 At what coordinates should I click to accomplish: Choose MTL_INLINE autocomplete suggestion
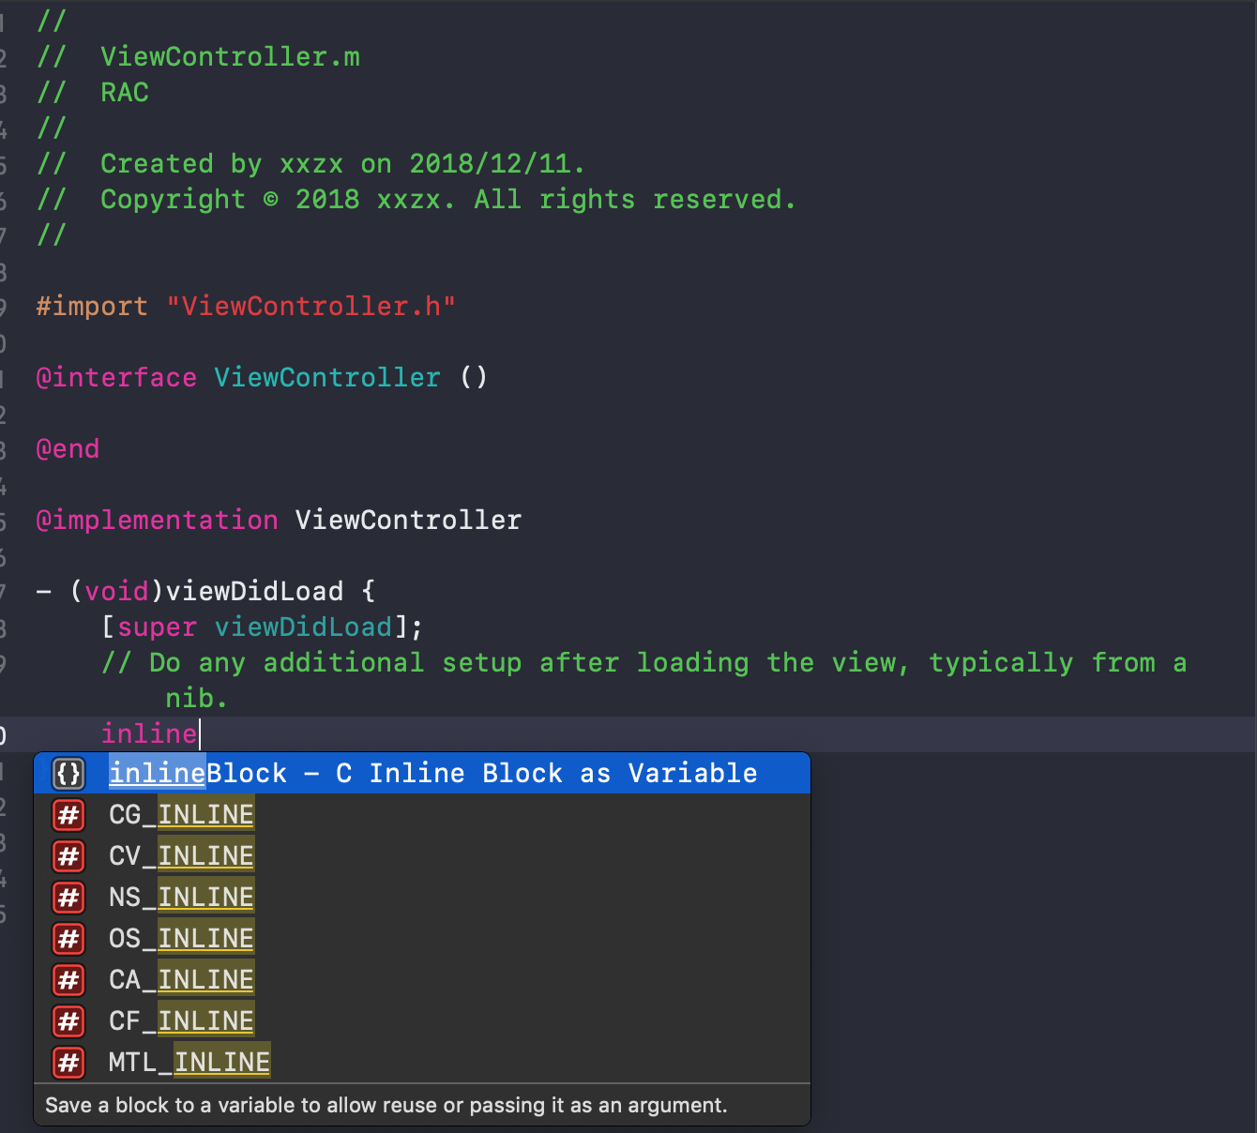tap(422, 1062)
